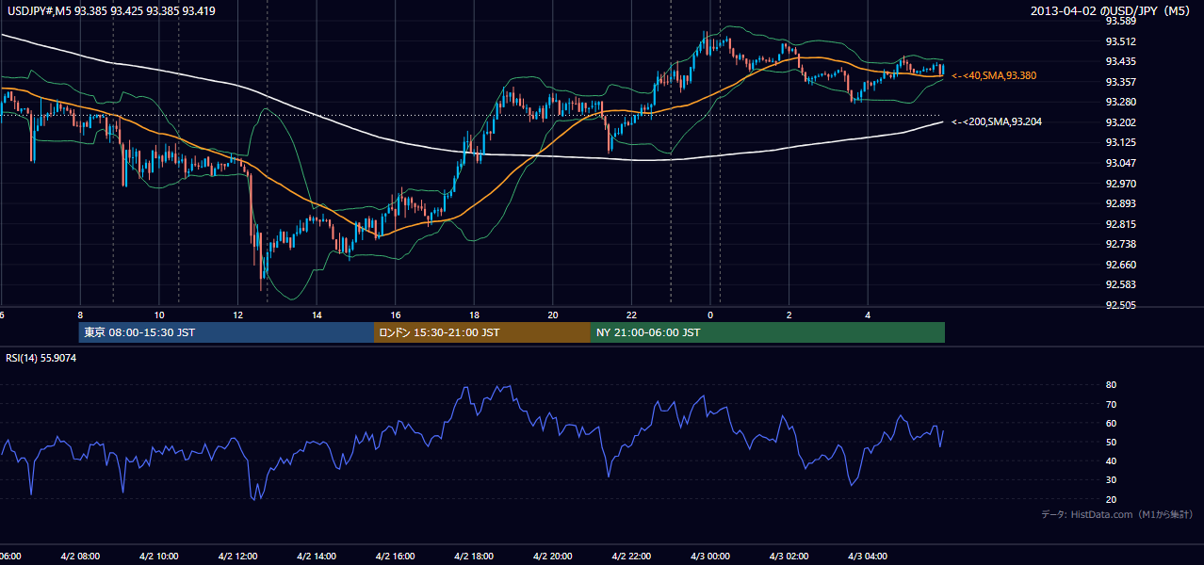Click the RSI 40 level label
Viewport: 1204px width, 565px height.
(x=1111, y=460)
